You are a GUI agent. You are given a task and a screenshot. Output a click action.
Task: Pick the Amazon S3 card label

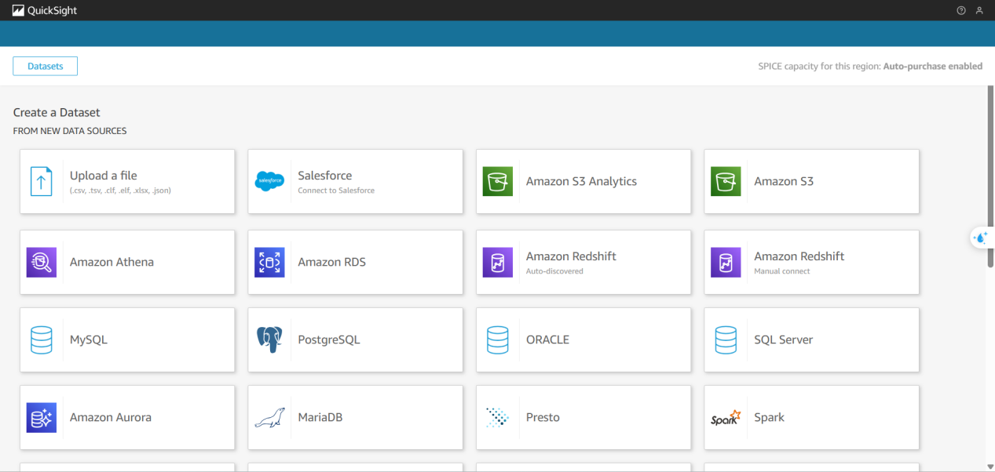[784, 181]
